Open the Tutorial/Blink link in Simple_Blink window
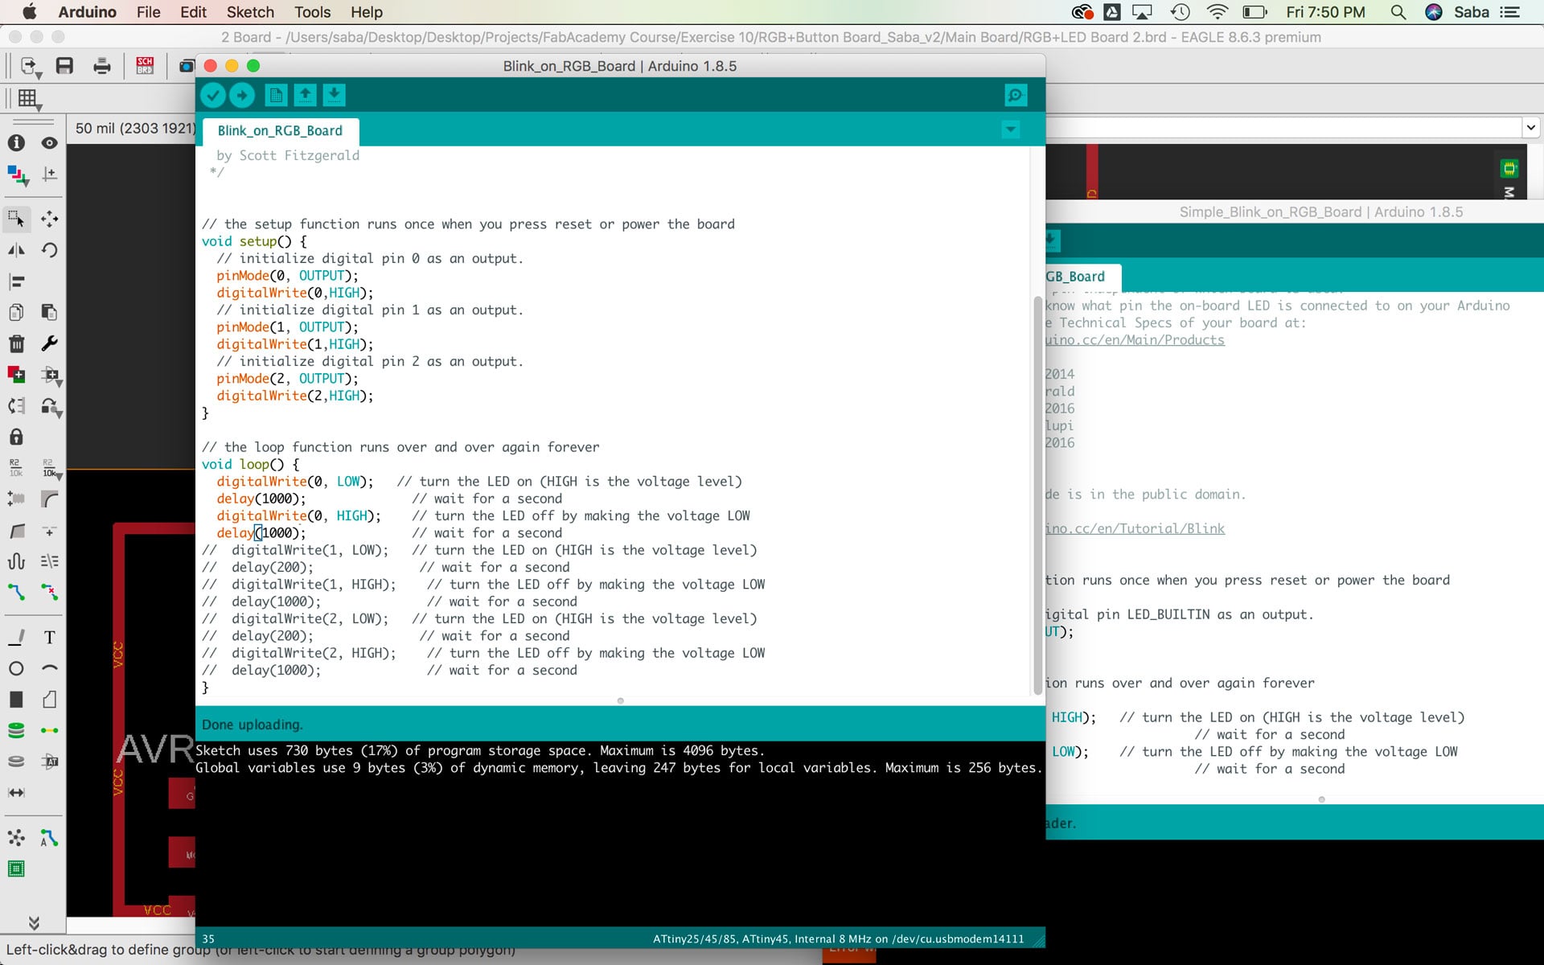Image resolution: width=1544 pixels, height=965 pixels. pos(1135,529)
